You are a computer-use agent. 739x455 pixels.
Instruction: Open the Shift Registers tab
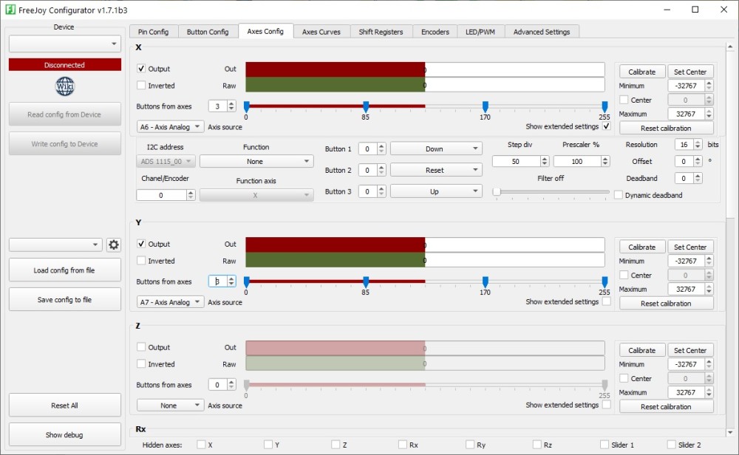tap(381, 32)
